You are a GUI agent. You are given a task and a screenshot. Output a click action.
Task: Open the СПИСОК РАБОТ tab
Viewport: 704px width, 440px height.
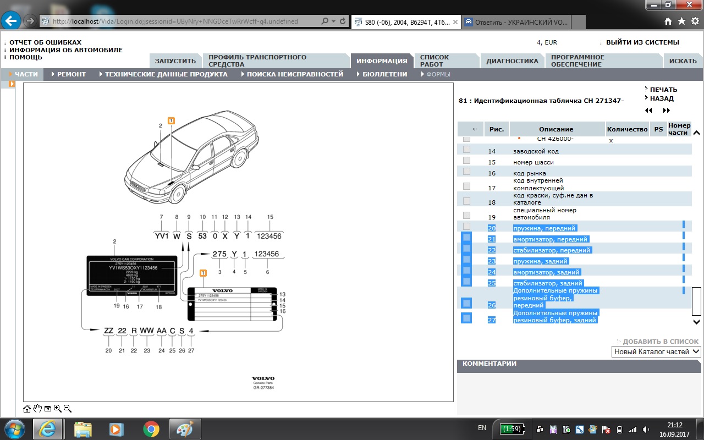(434, 61)
